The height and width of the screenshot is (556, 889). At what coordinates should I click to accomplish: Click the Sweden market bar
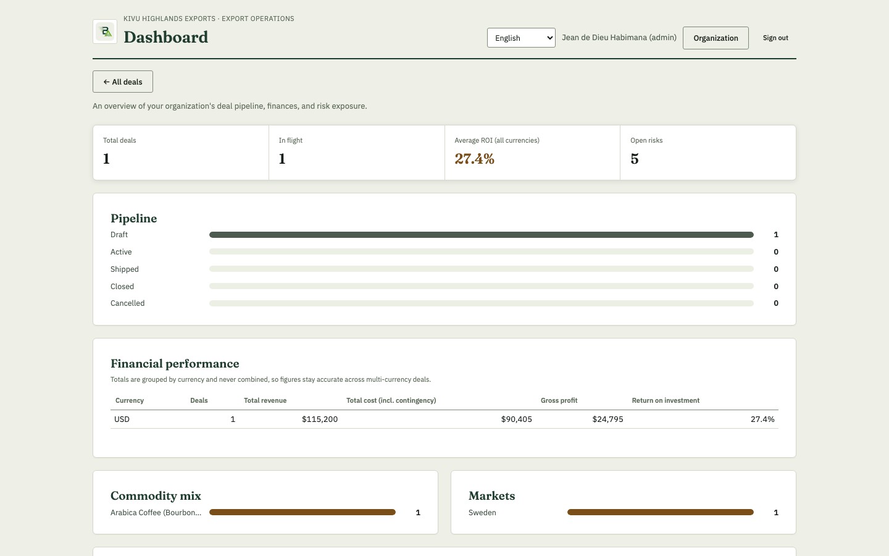661,512
